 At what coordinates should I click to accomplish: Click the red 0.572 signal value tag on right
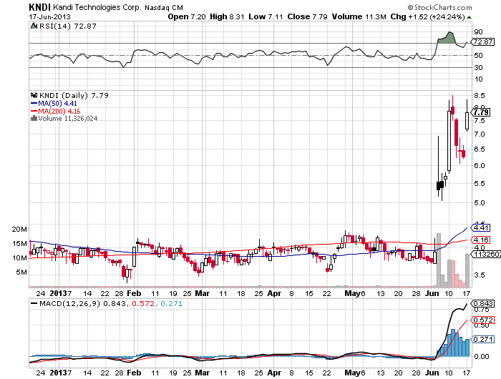click(x=483, y=320)
